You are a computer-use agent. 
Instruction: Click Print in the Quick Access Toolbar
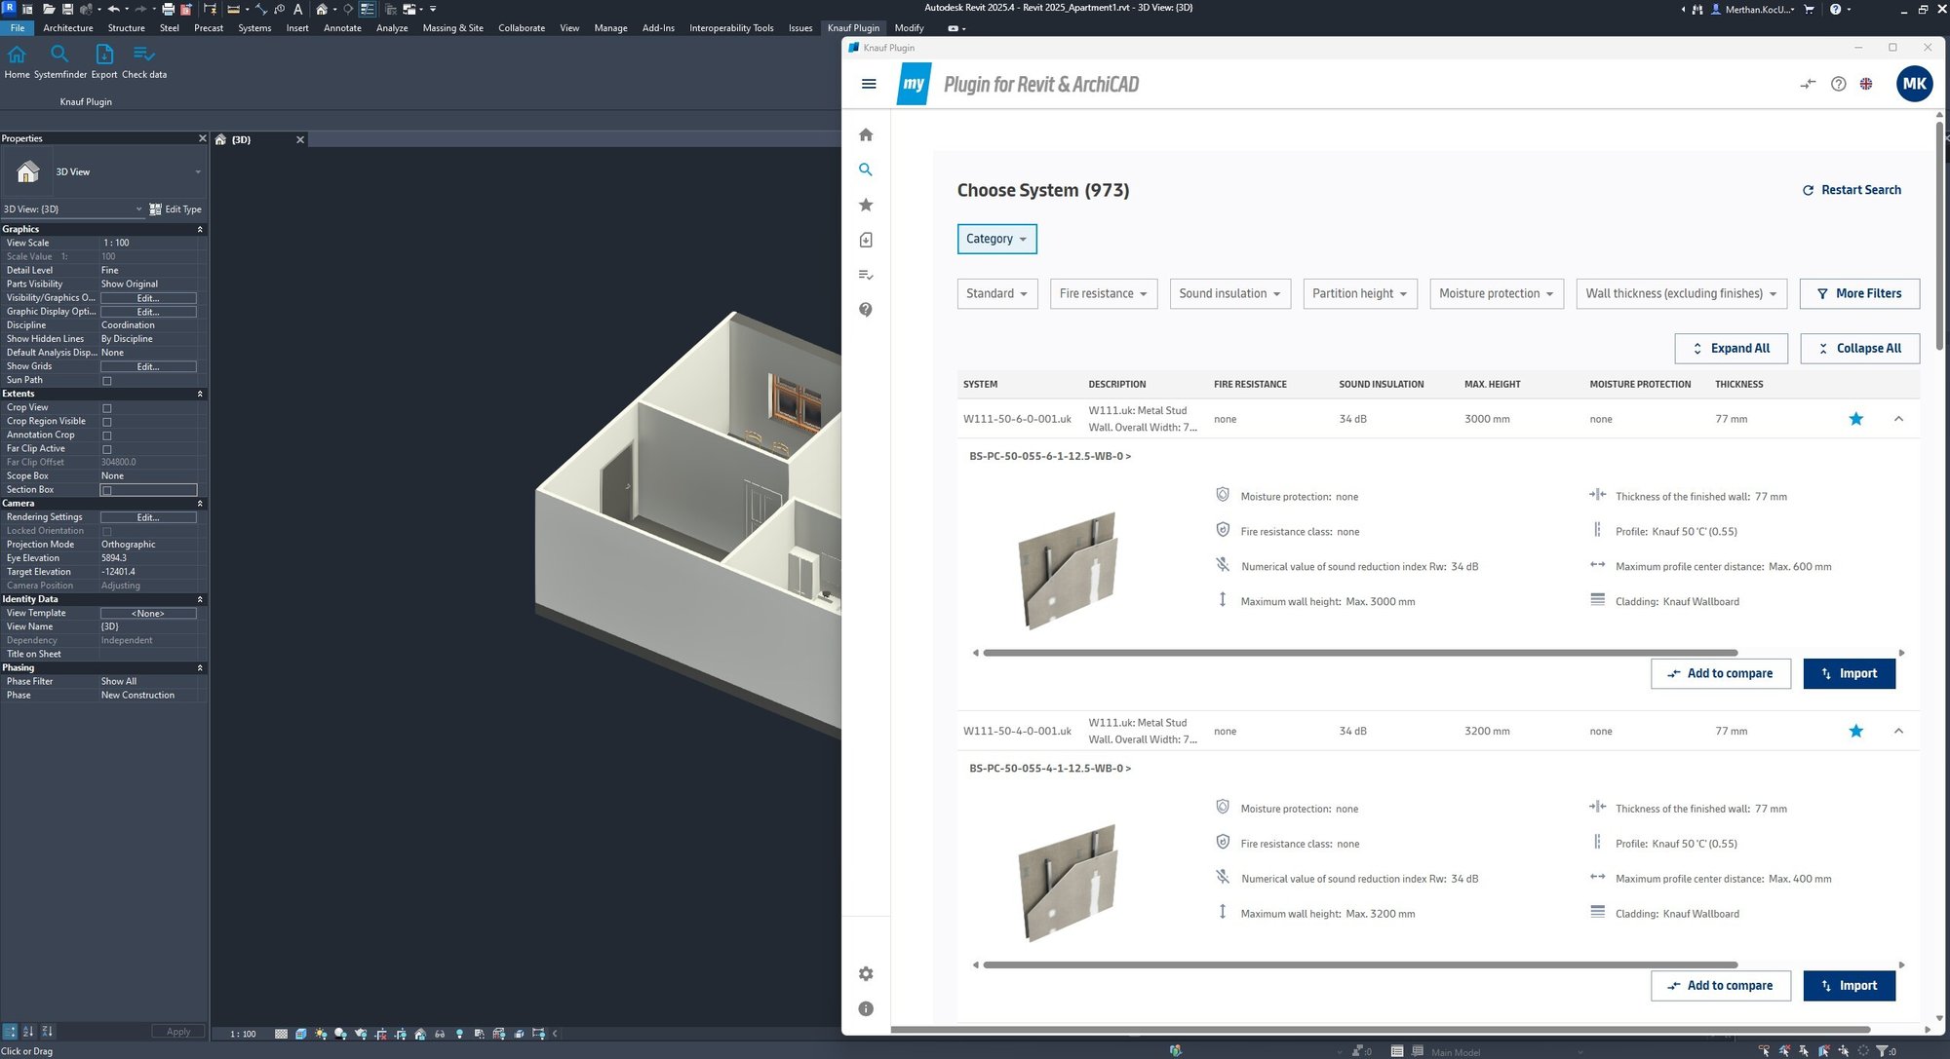click(x=168, y=9)
